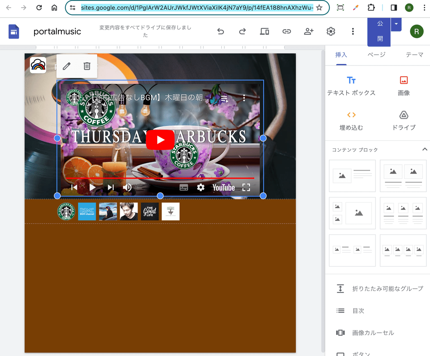Insert an image from the panel

(x=404, y=86)
